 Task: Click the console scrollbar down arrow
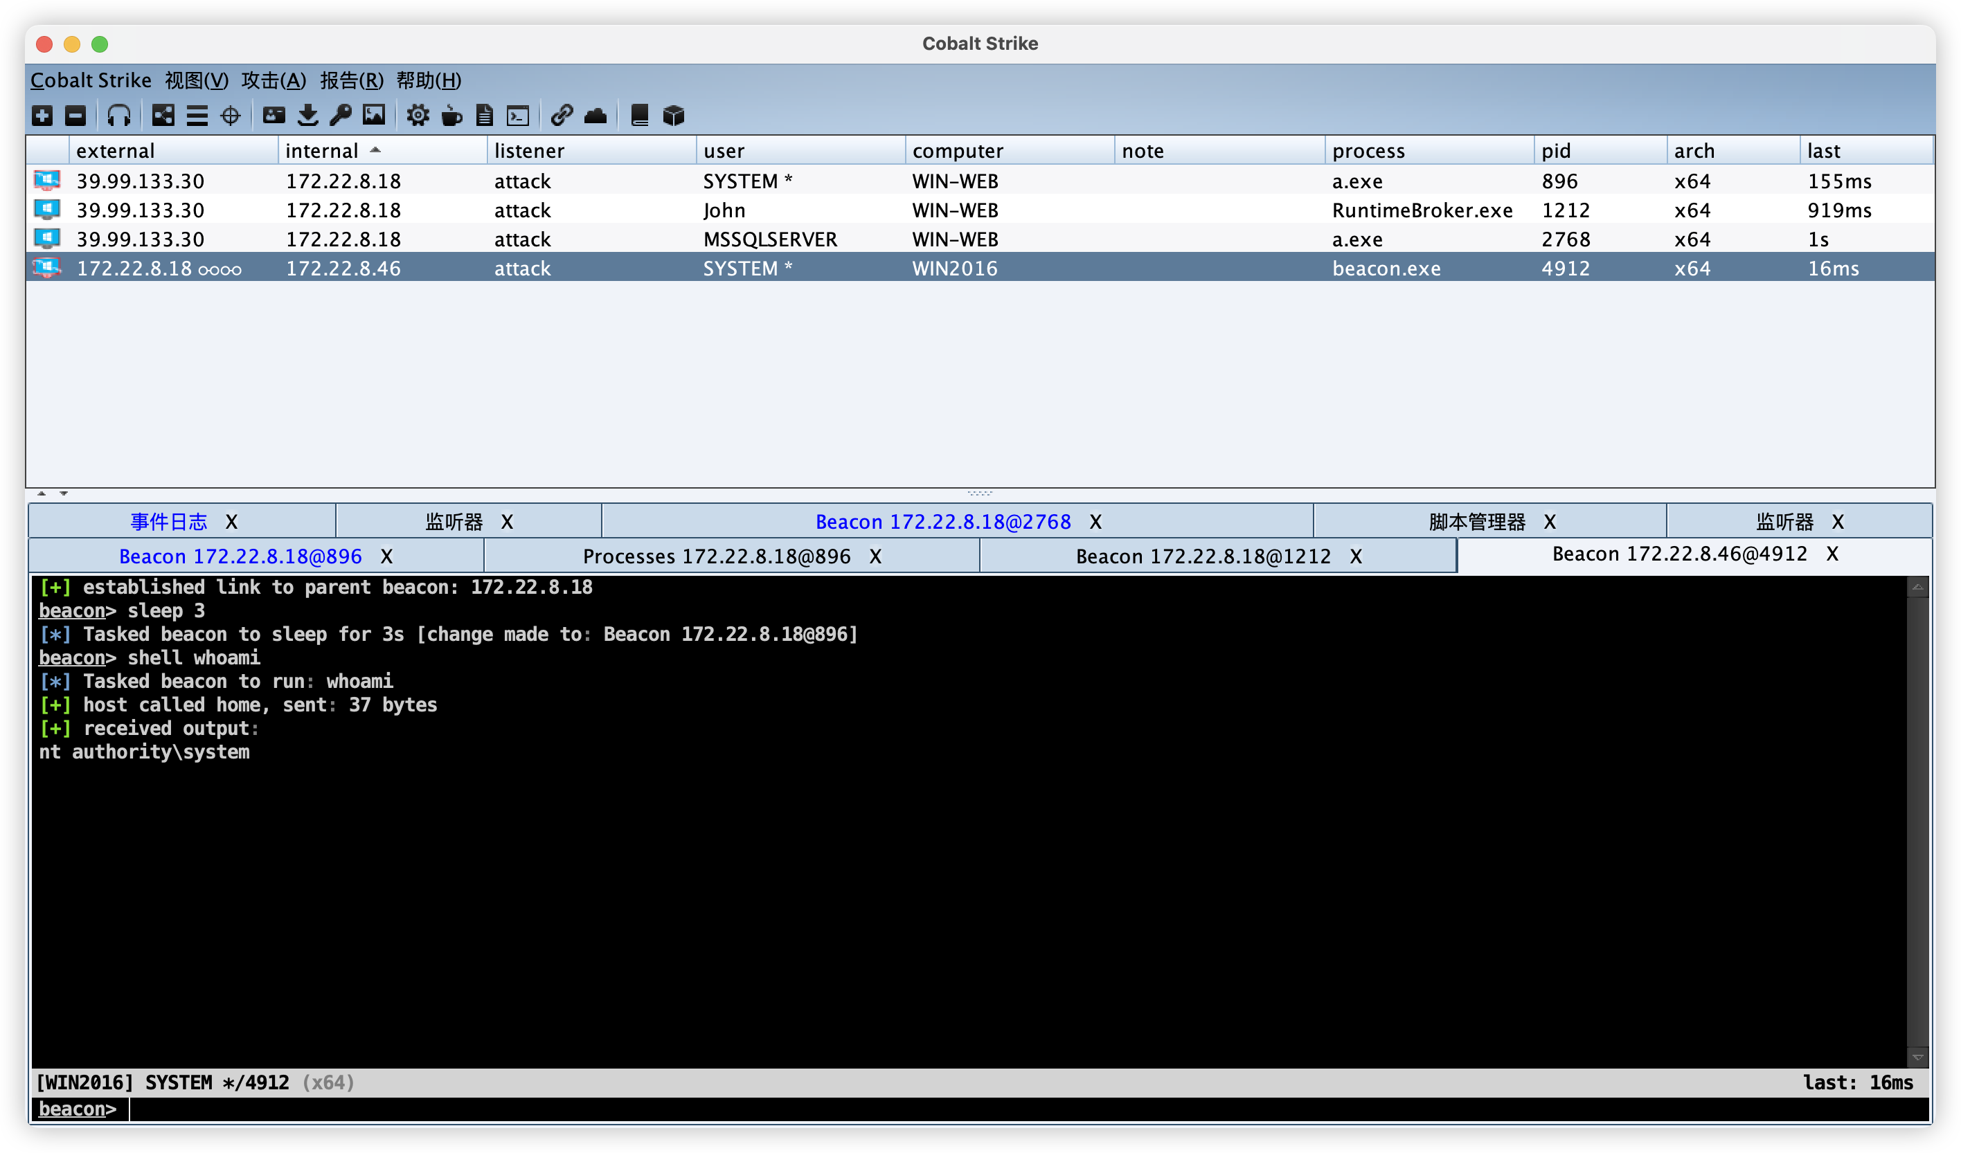point(1918,1057)
